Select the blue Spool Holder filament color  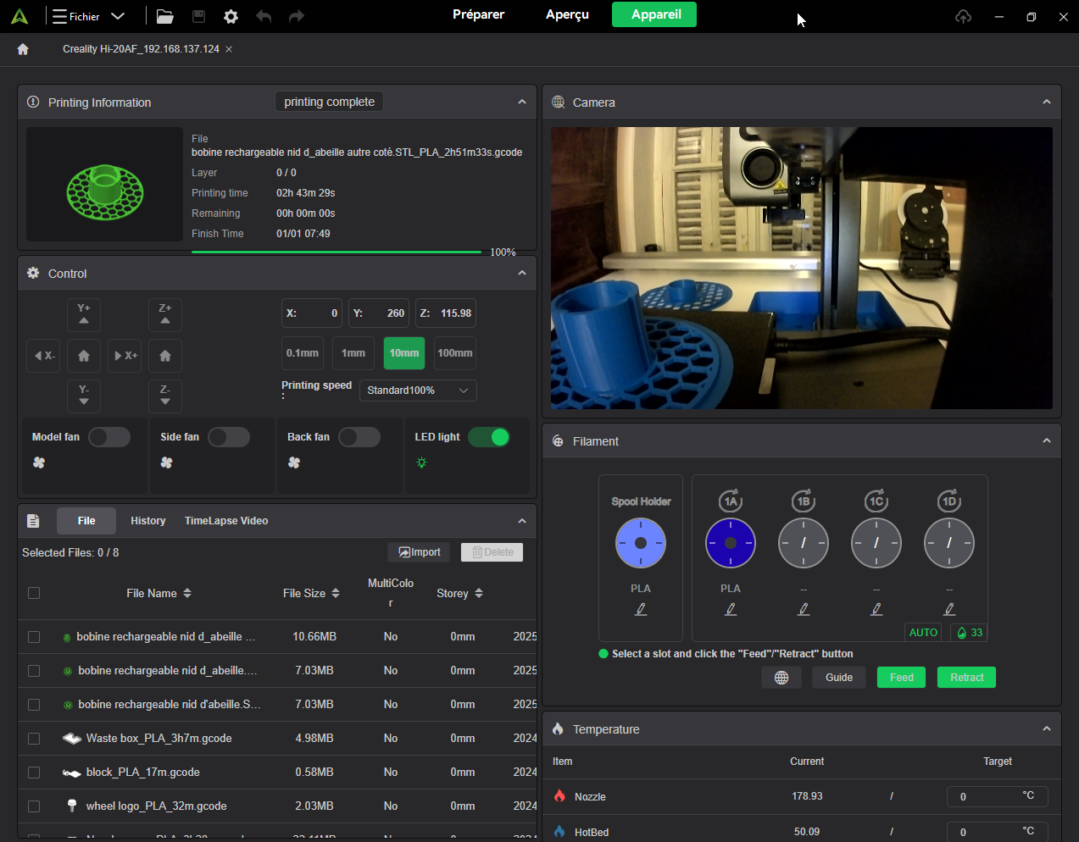641,543
